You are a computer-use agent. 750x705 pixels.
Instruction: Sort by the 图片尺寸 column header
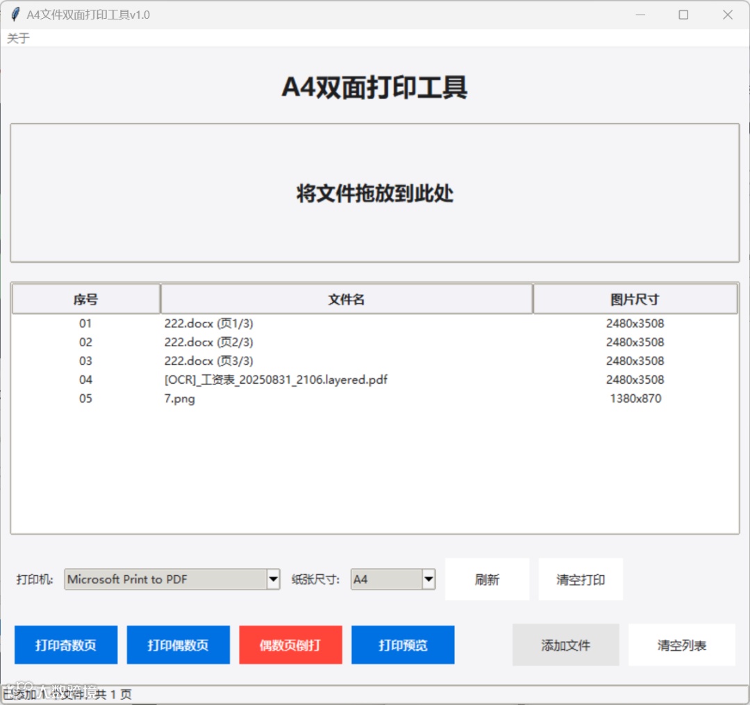(x=635, y=300)
